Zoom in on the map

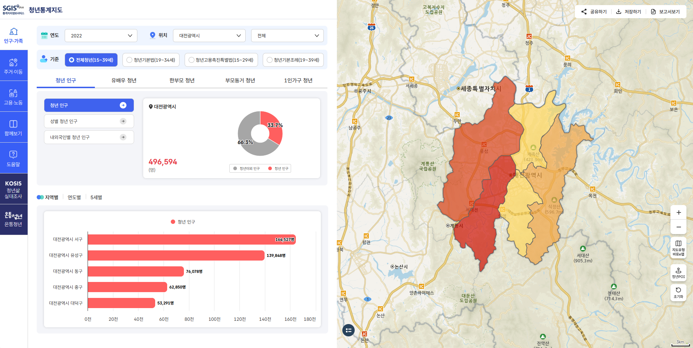point(678,213)
